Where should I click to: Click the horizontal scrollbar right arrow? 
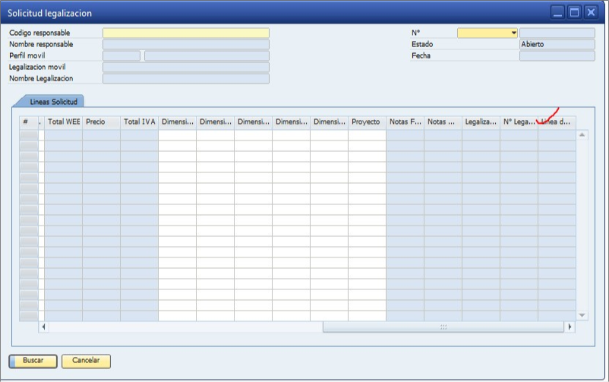coord(569,327)
